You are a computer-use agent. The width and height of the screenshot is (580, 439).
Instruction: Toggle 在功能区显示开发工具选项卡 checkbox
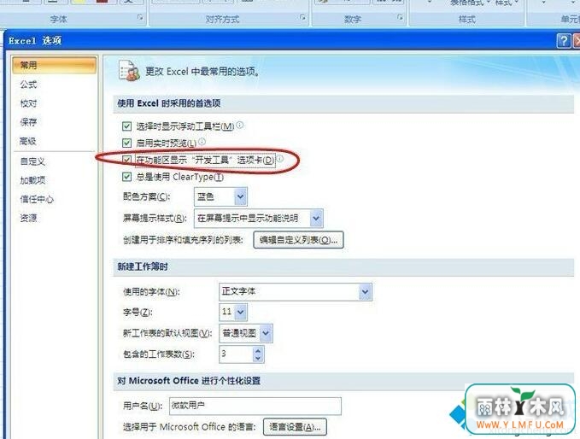point(126,160)
